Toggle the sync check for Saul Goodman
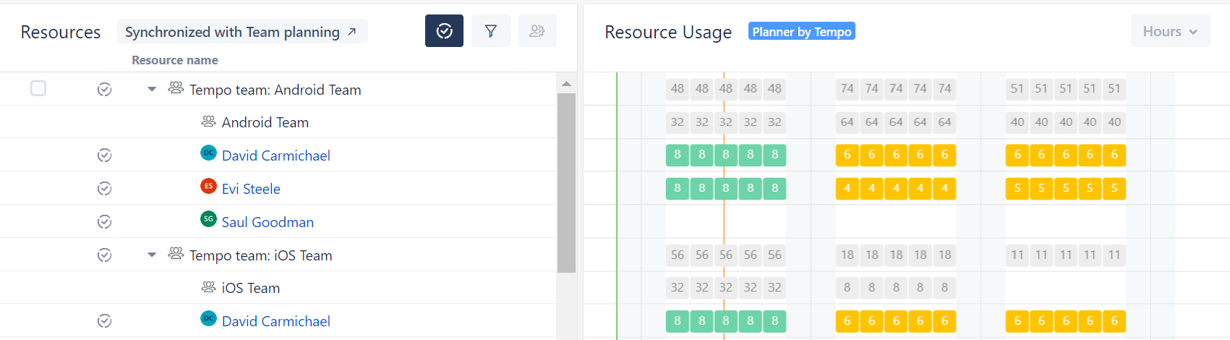Viewport: 1230px width, 340px height. (105, 222)
